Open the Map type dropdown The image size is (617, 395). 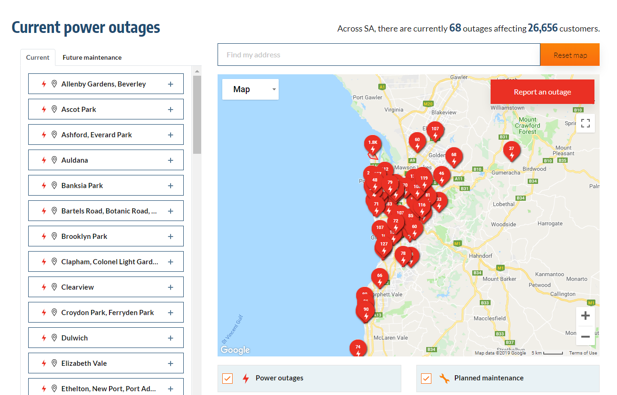pyautogui.click(x=250, y=89)
